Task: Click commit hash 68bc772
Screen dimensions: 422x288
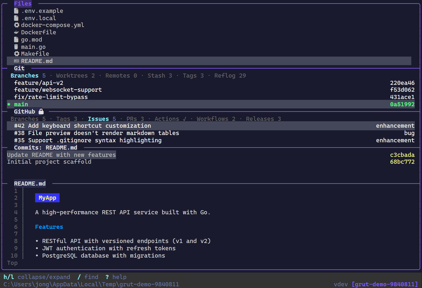Action: pos(403,162)
